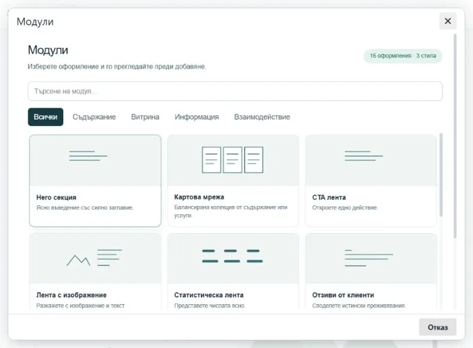The width and height of the screenshot is (473, 348).
Task: Click the three-column cards icon of Картова мрежа
Action: (x=232, y=160)
